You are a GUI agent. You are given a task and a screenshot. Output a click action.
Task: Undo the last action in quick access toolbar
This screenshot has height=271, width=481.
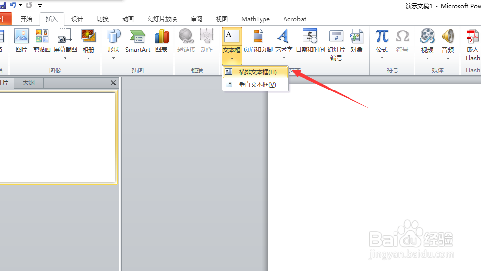[13, 5]
